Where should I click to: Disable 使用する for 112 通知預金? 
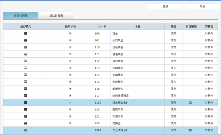[x=70, y=61]
